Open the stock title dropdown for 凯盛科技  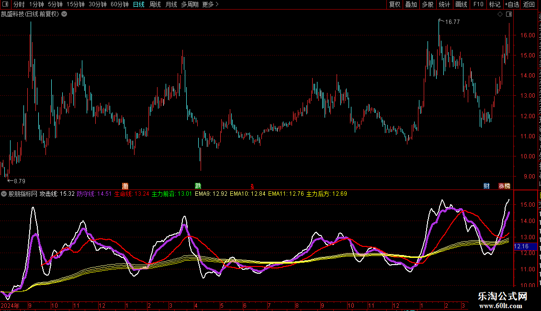pyautogui.click(x=64, y=14)
